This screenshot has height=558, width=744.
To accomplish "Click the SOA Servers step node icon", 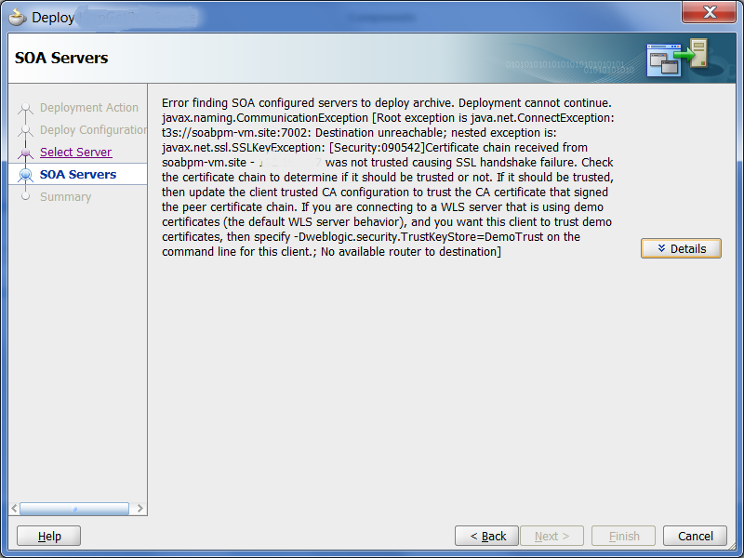I will 26,175.
